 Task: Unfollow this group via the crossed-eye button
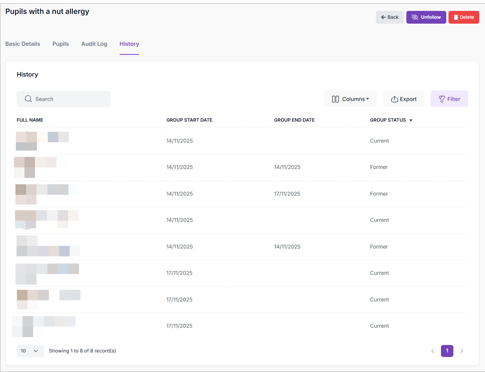click(426, 17)
